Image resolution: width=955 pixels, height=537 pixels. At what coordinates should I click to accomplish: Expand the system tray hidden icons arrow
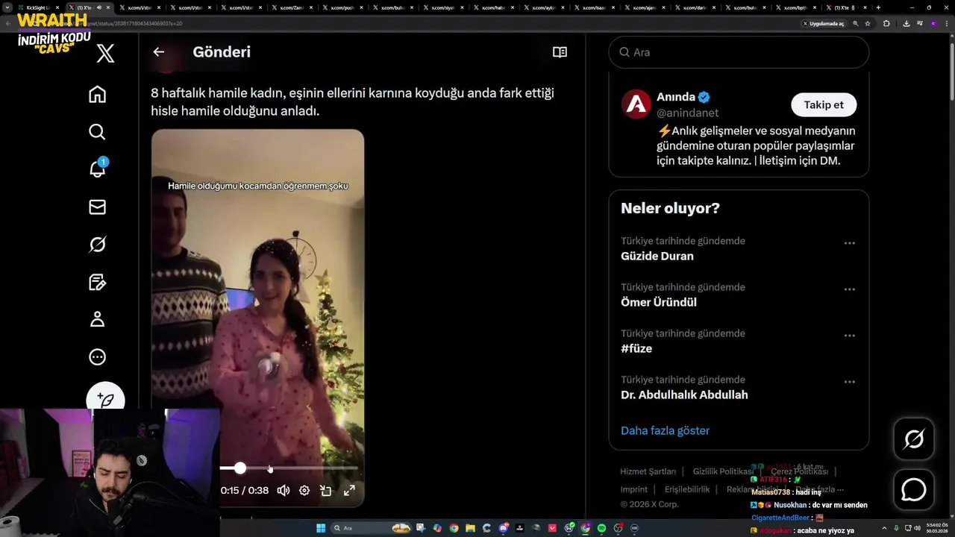click(885, 528)
